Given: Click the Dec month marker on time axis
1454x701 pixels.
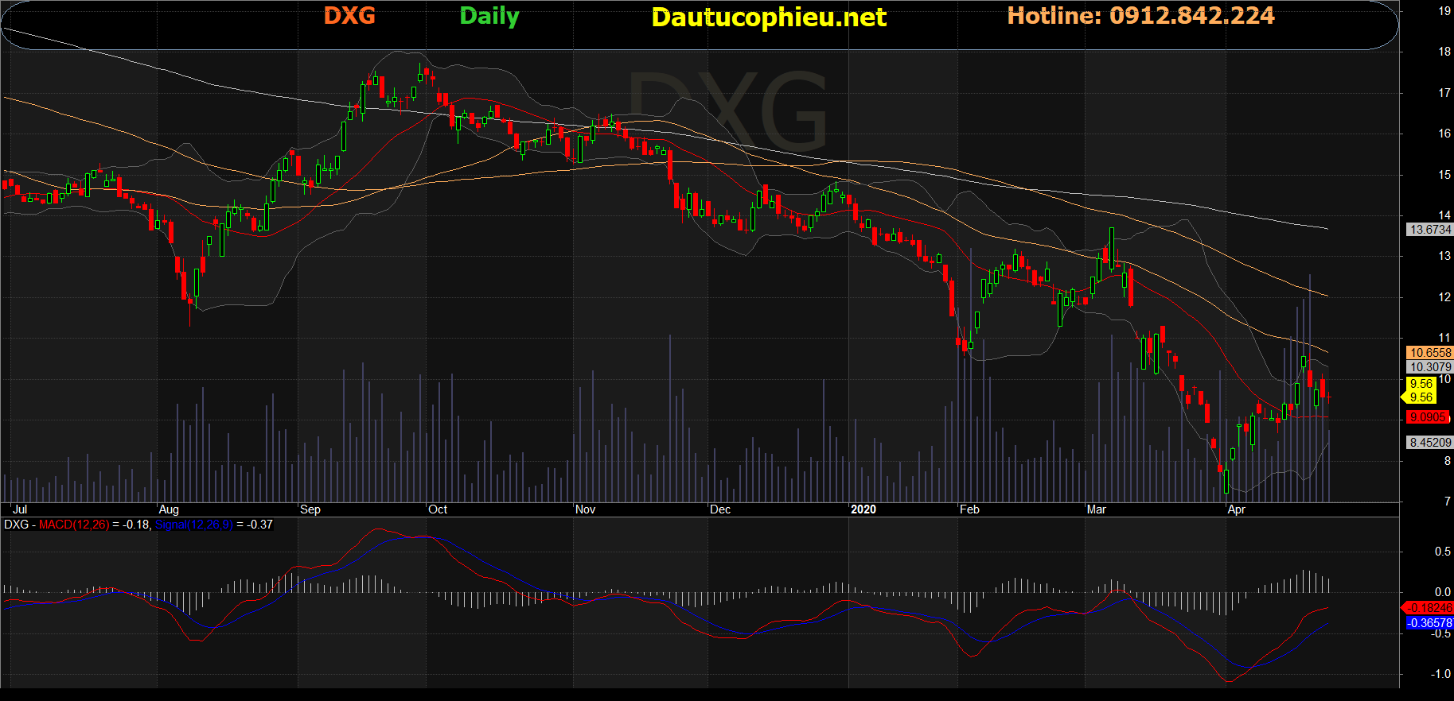Looking at the screenshot, I should coord(720,509).
